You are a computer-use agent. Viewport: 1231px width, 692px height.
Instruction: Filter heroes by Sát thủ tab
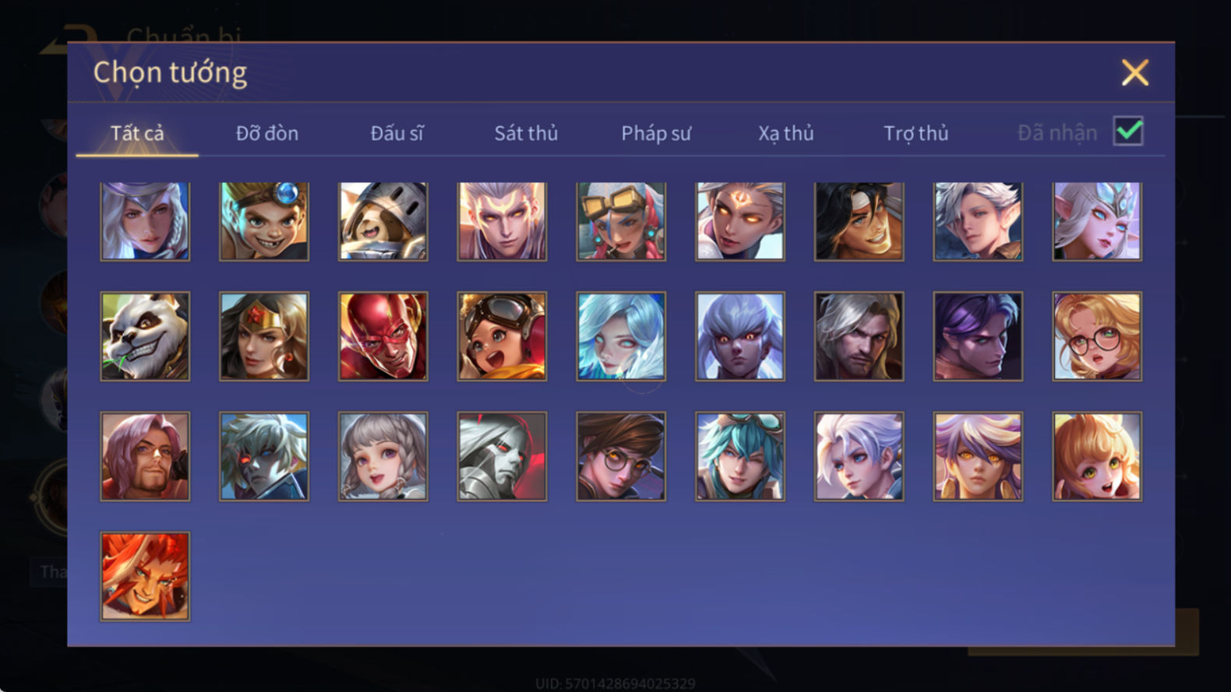pyautogui.click(x=526, y=133)
